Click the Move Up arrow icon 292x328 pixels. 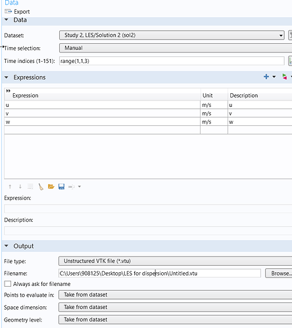(10, 186)
